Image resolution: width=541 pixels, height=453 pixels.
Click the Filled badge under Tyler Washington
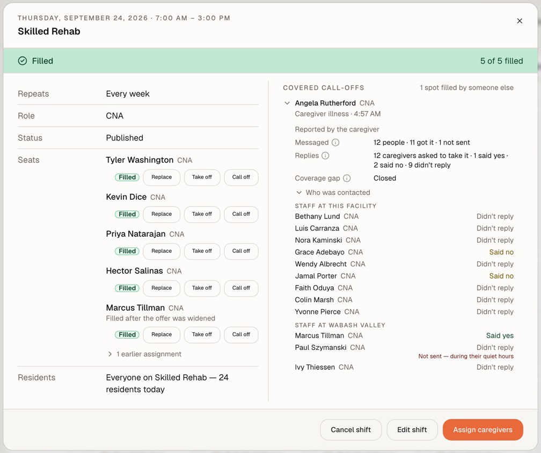click(127, 177)
